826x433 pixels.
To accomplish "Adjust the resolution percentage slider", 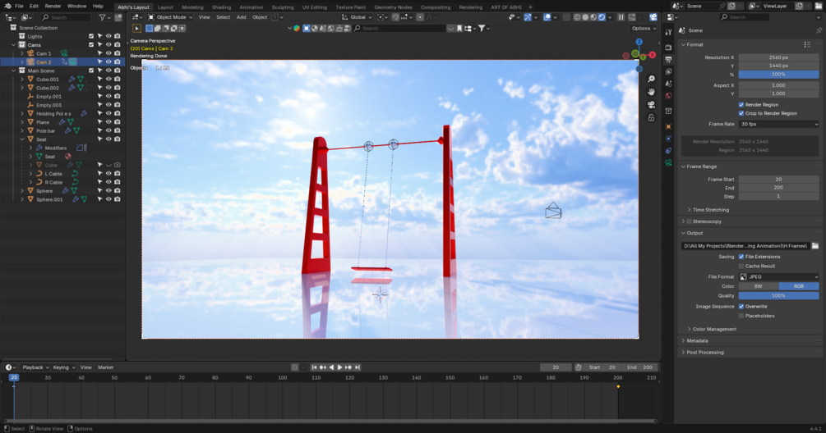I will (778, 75).
